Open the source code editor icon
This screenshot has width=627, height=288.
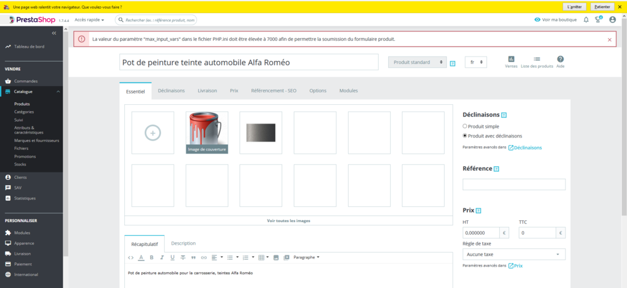tap(130, 258)
